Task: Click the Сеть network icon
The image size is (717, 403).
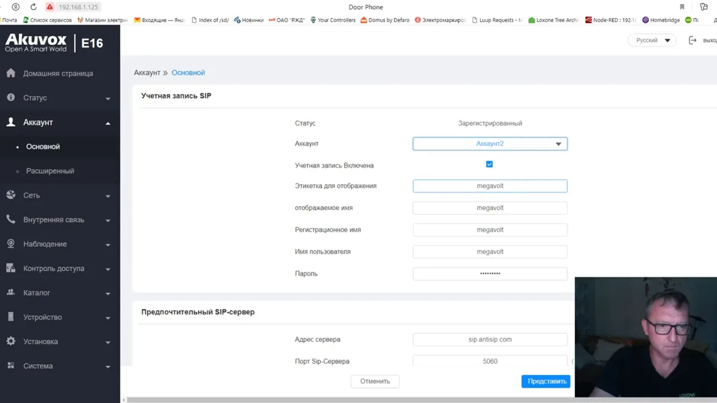Action: click(11, 195)
